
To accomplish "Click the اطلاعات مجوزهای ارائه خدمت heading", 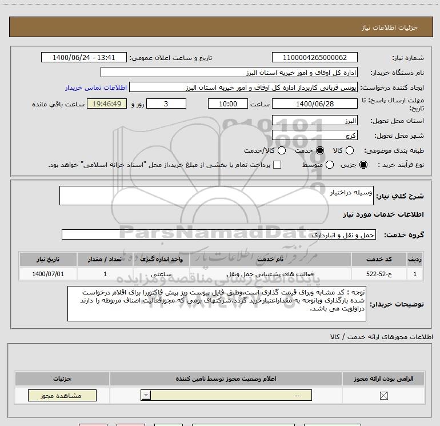I will [382, 337].
